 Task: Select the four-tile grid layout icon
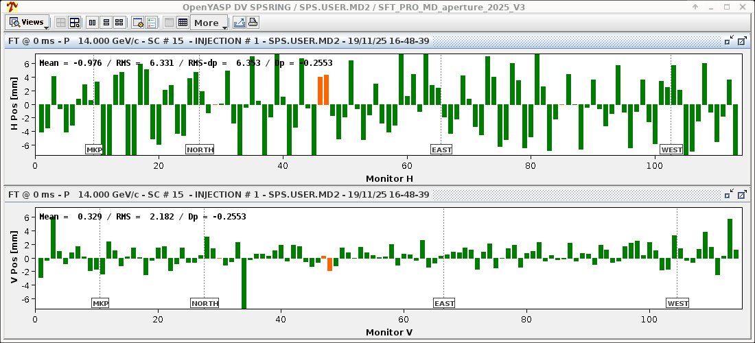click(x=119, y=23)
